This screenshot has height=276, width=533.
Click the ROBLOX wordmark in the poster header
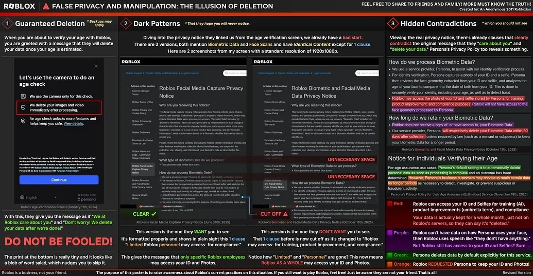[x=20, y=6]
